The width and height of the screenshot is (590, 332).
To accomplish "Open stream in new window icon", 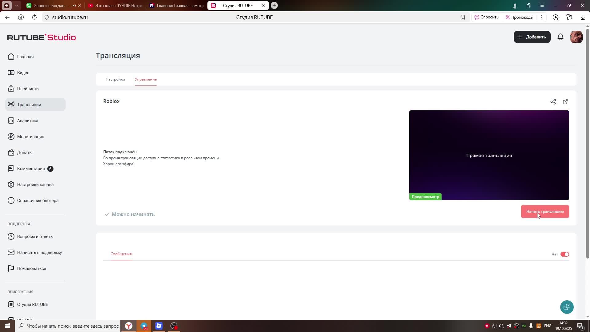I will point(565,102).
